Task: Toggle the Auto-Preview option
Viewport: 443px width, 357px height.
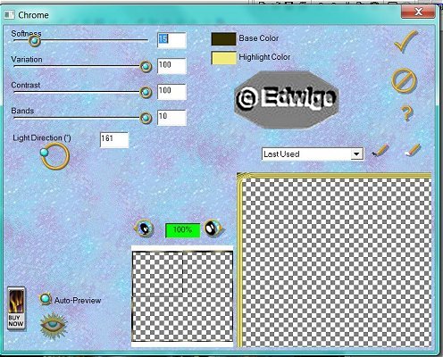Action: coord(45,299)
